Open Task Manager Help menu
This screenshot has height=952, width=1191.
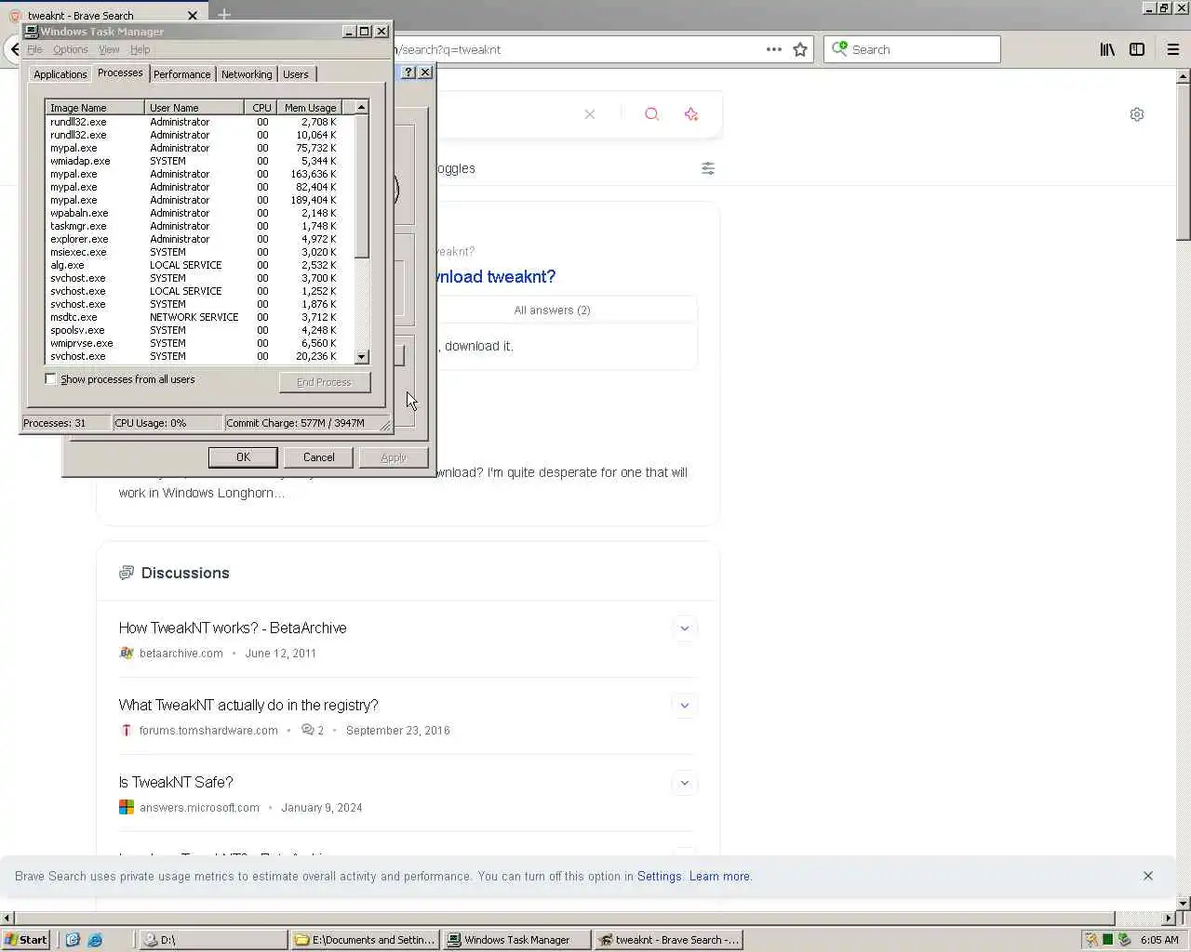tap(140, 49)
